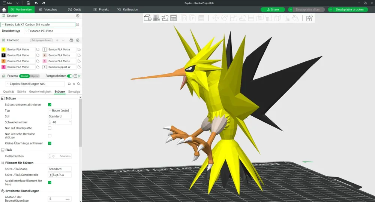Uncheck Avoid interface filament for base
The image size is (375, 202).
pos(50,183)
